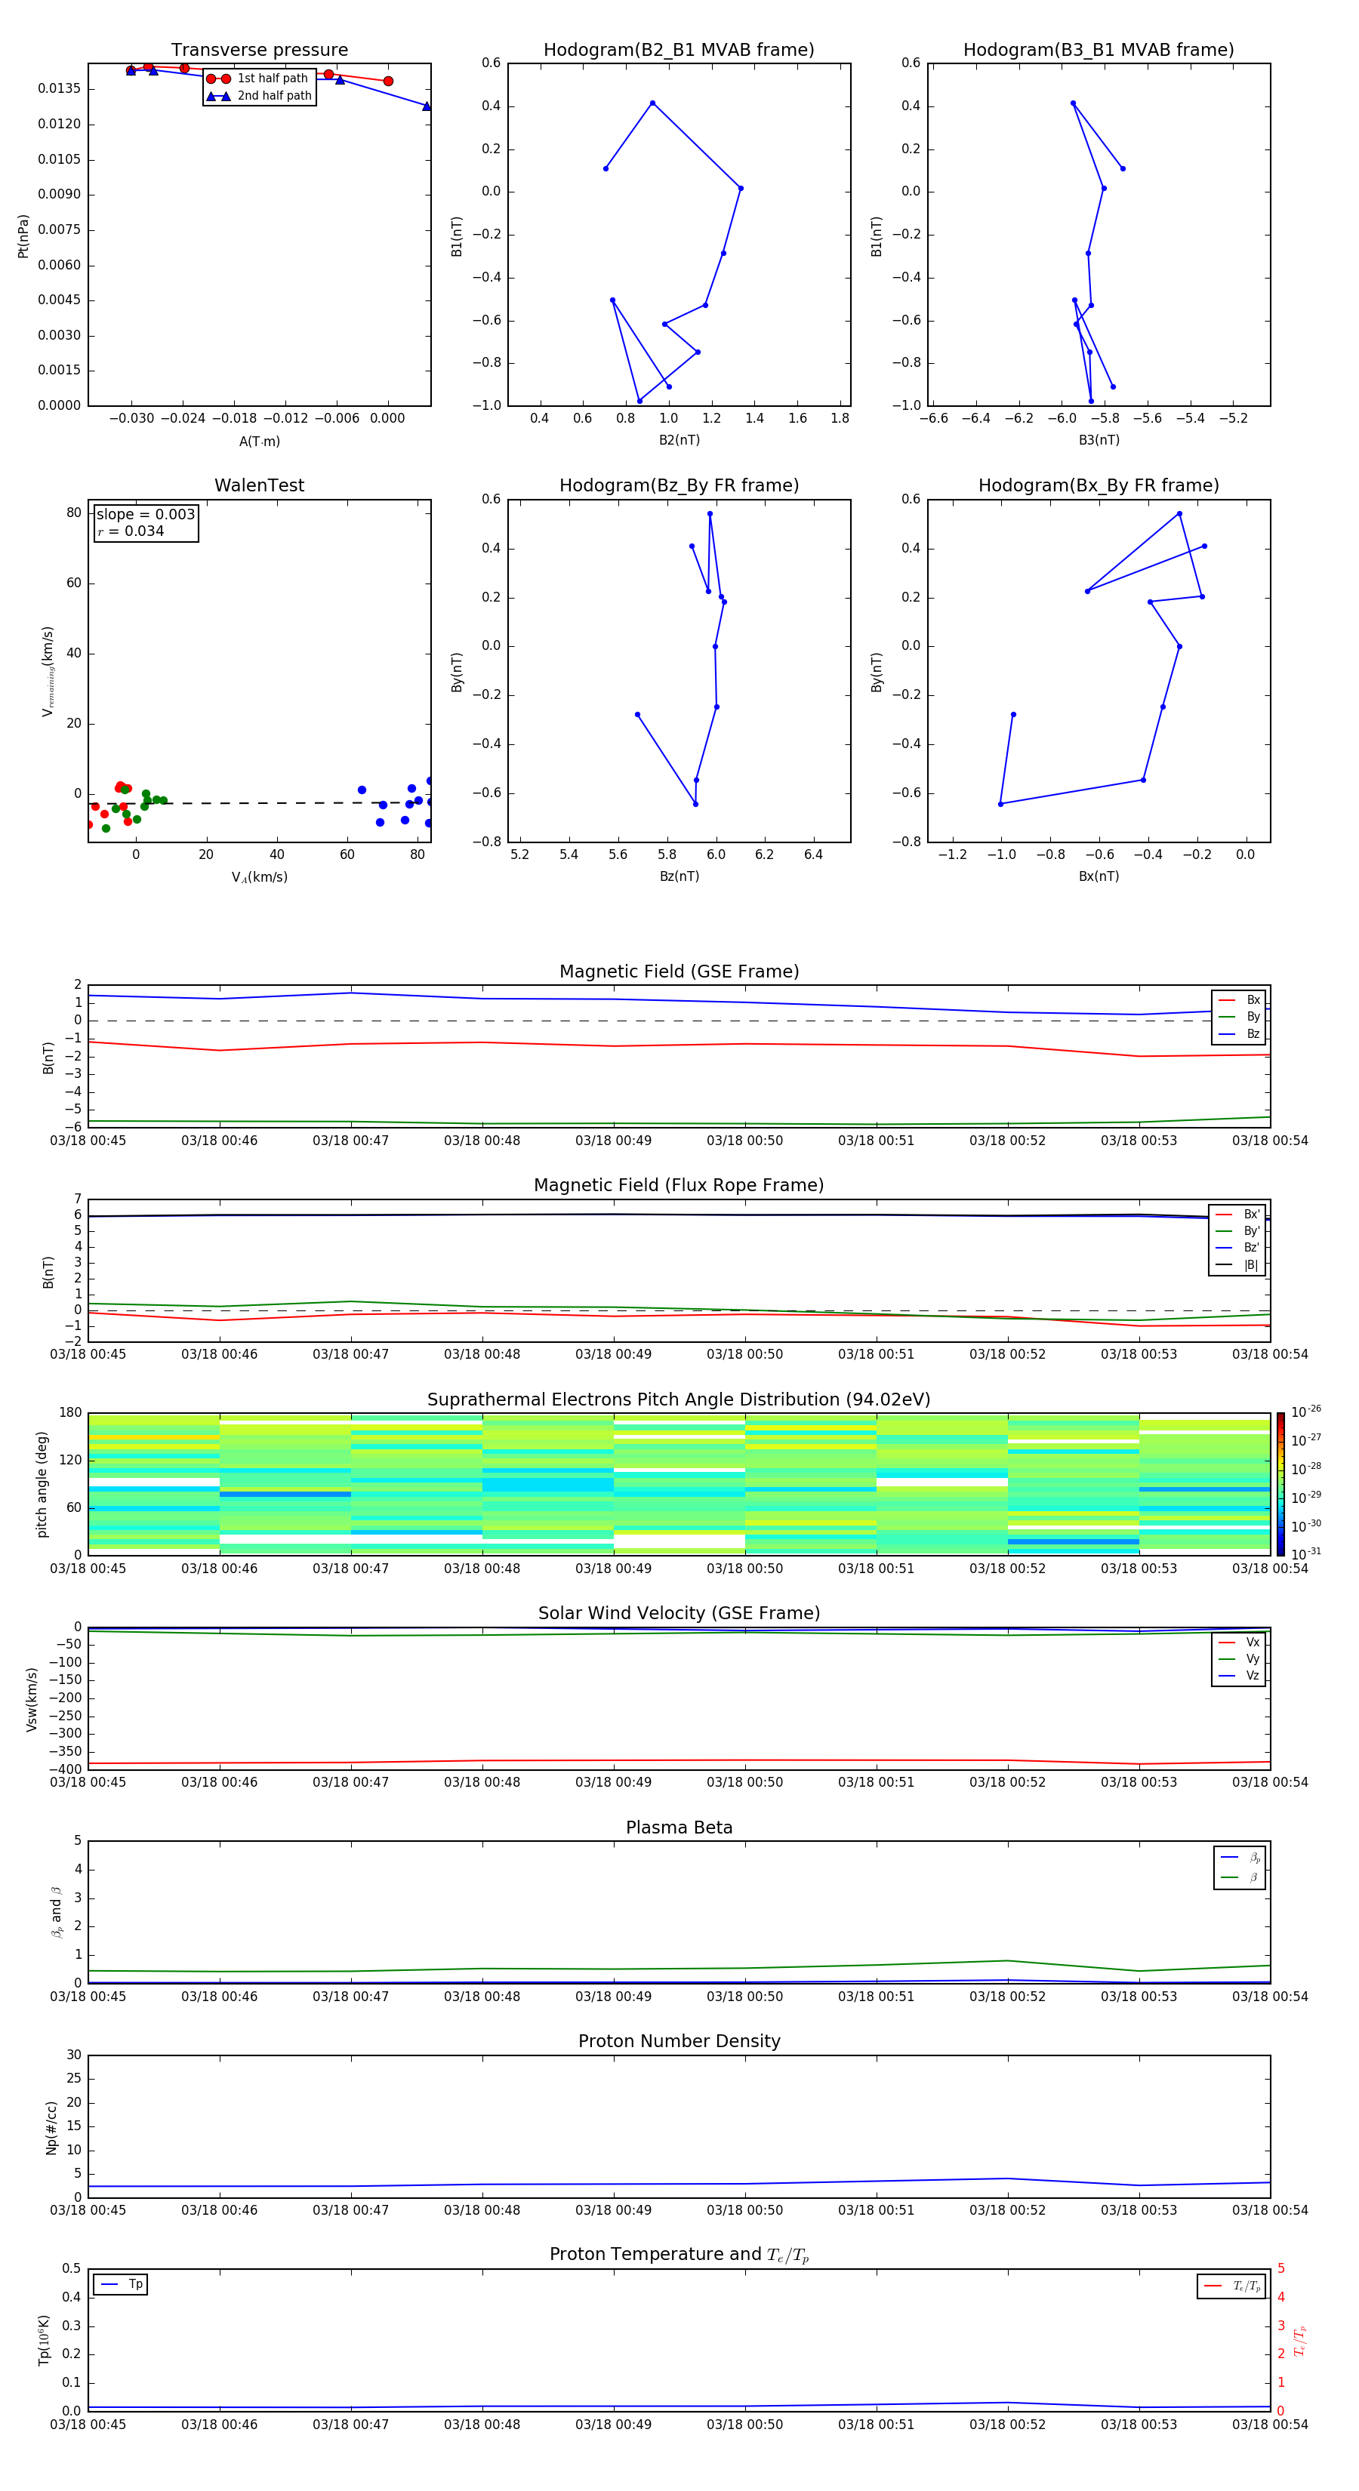Image resolution: width=1359 pixels, height=2491 pixels.
Task: Select the "Hodogram(B2_B1 MVAB frame)" title
Action: coord(678,51)
